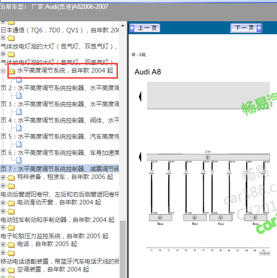Select 电动滑动天窗，自年款 2004 起 label
Viewport: 277px width, 278px height.
click(59, 202)
